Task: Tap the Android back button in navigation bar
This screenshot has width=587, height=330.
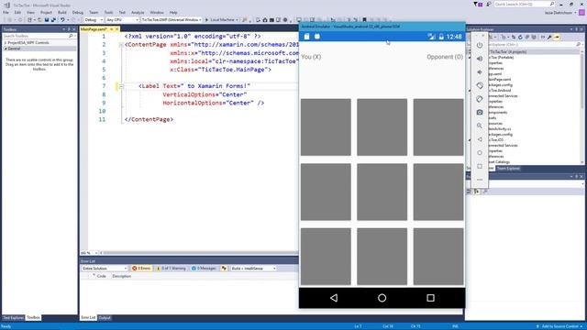Action: [334, 298]
